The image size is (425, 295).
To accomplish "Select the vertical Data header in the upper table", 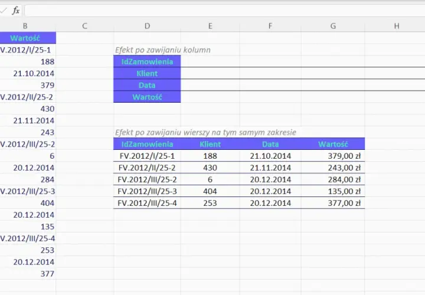I will (147, 85).
